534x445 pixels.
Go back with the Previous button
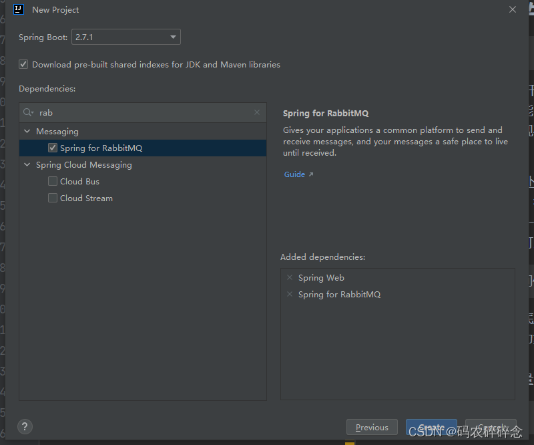pos(372,427)
